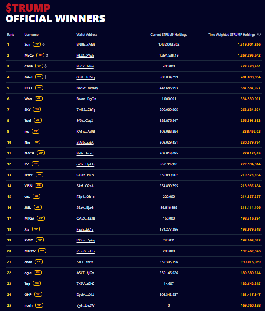The height and width of the screenshot is (311, 265).
Task: Select the username Xia
Action: [x=27, y=229]
